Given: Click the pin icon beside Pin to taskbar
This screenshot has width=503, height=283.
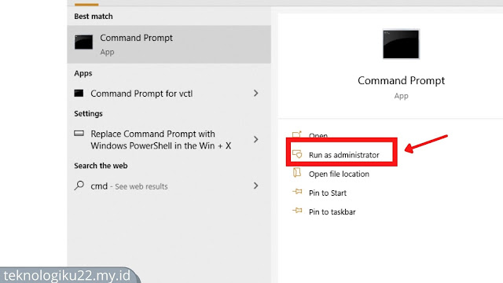Looking at the screenshot, I should (297, 211).
